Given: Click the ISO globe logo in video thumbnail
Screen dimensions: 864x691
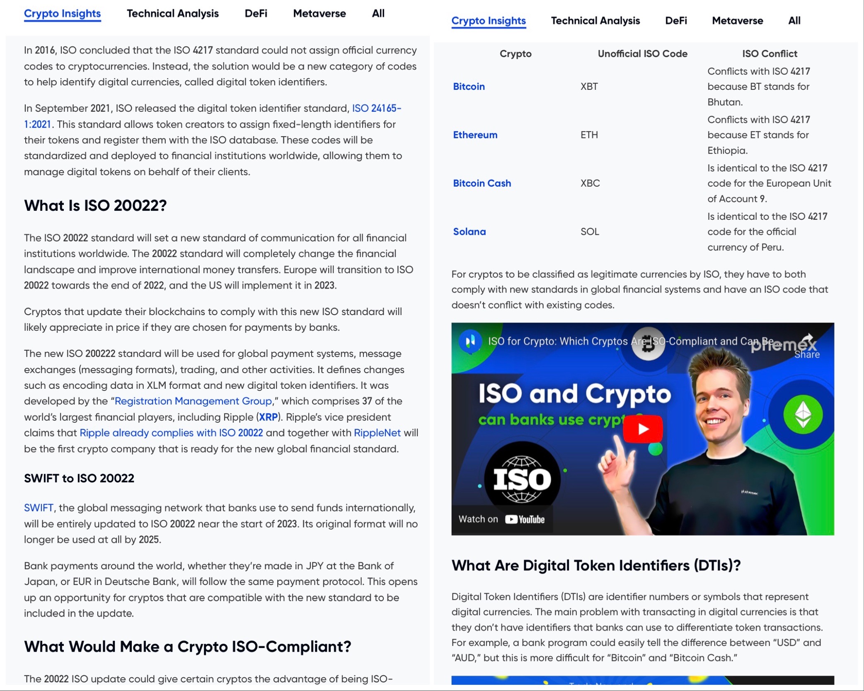Looking at the screenshot, I should point(522,479).
